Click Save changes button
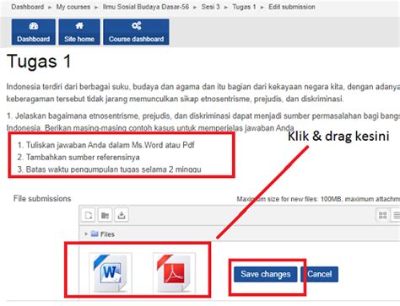Screen dimensions: 400x306 (265, 274)
